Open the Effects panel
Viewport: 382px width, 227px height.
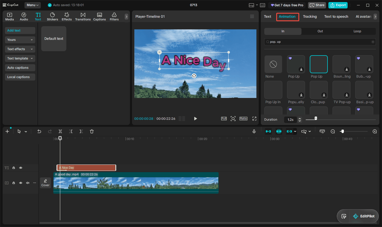[67, 17]
